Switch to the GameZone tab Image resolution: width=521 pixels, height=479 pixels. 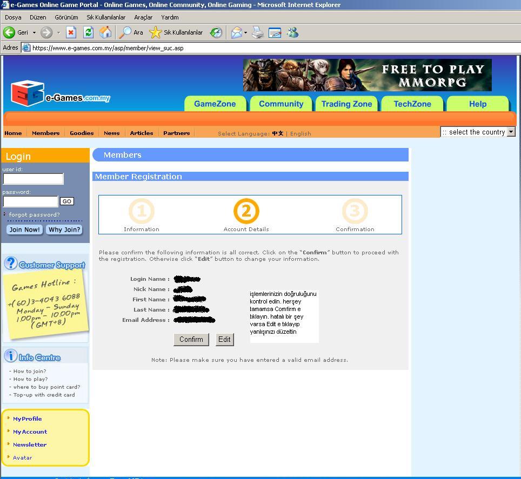coord(215,104)
